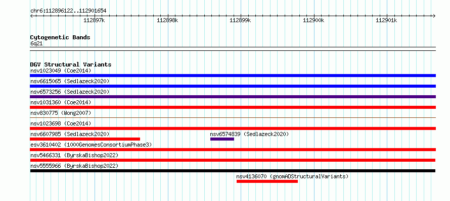Click the nsv6607985 (Sedlazeck2020) label
Image resolution: width=450 pixels, height=201 pixels.
coord(70,134)
